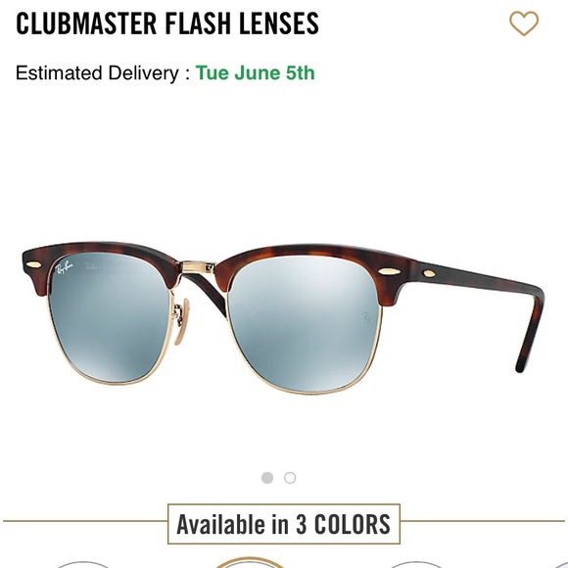
Task: Click the left silver flash lens
Action: [109, 317]
